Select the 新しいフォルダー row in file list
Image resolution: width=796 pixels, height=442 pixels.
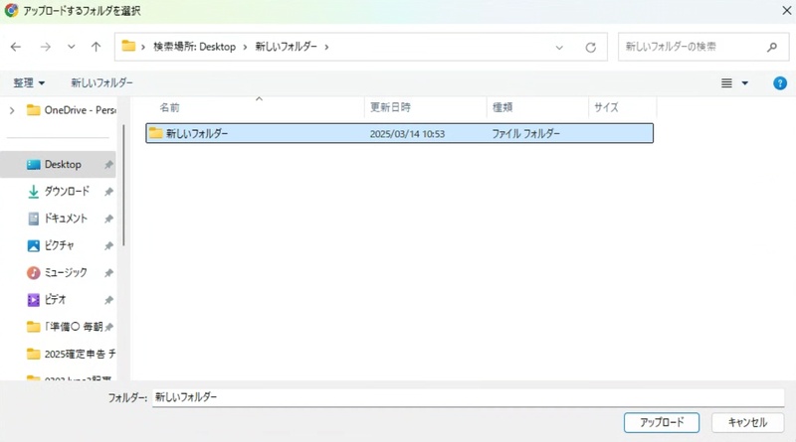pos(400,133)
